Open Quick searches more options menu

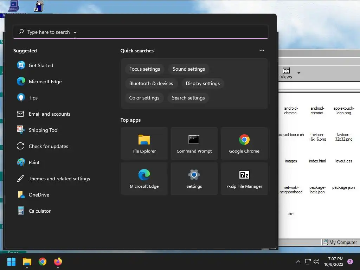262,50
